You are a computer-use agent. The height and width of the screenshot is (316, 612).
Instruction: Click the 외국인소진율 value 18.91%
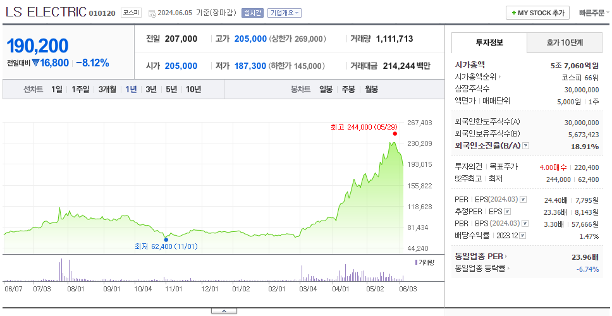coord(585,146)
